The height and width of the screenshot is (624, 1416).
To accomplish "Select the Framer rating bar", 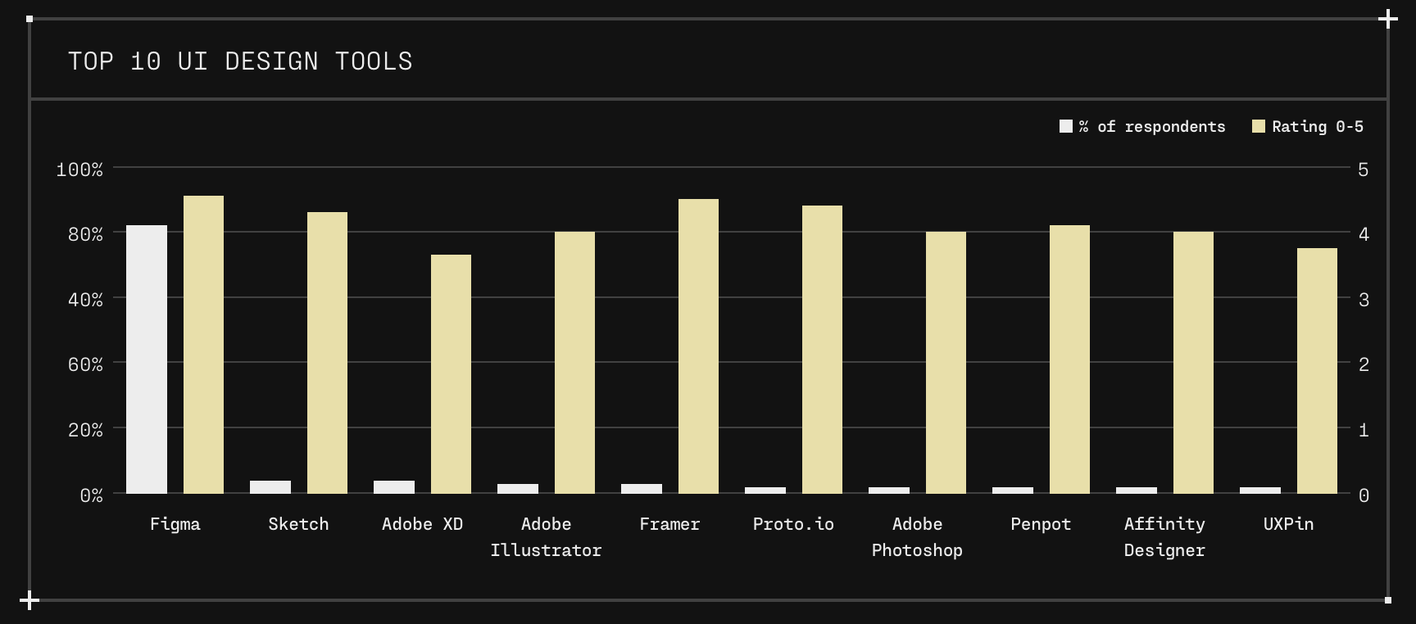I will [698, 346].
